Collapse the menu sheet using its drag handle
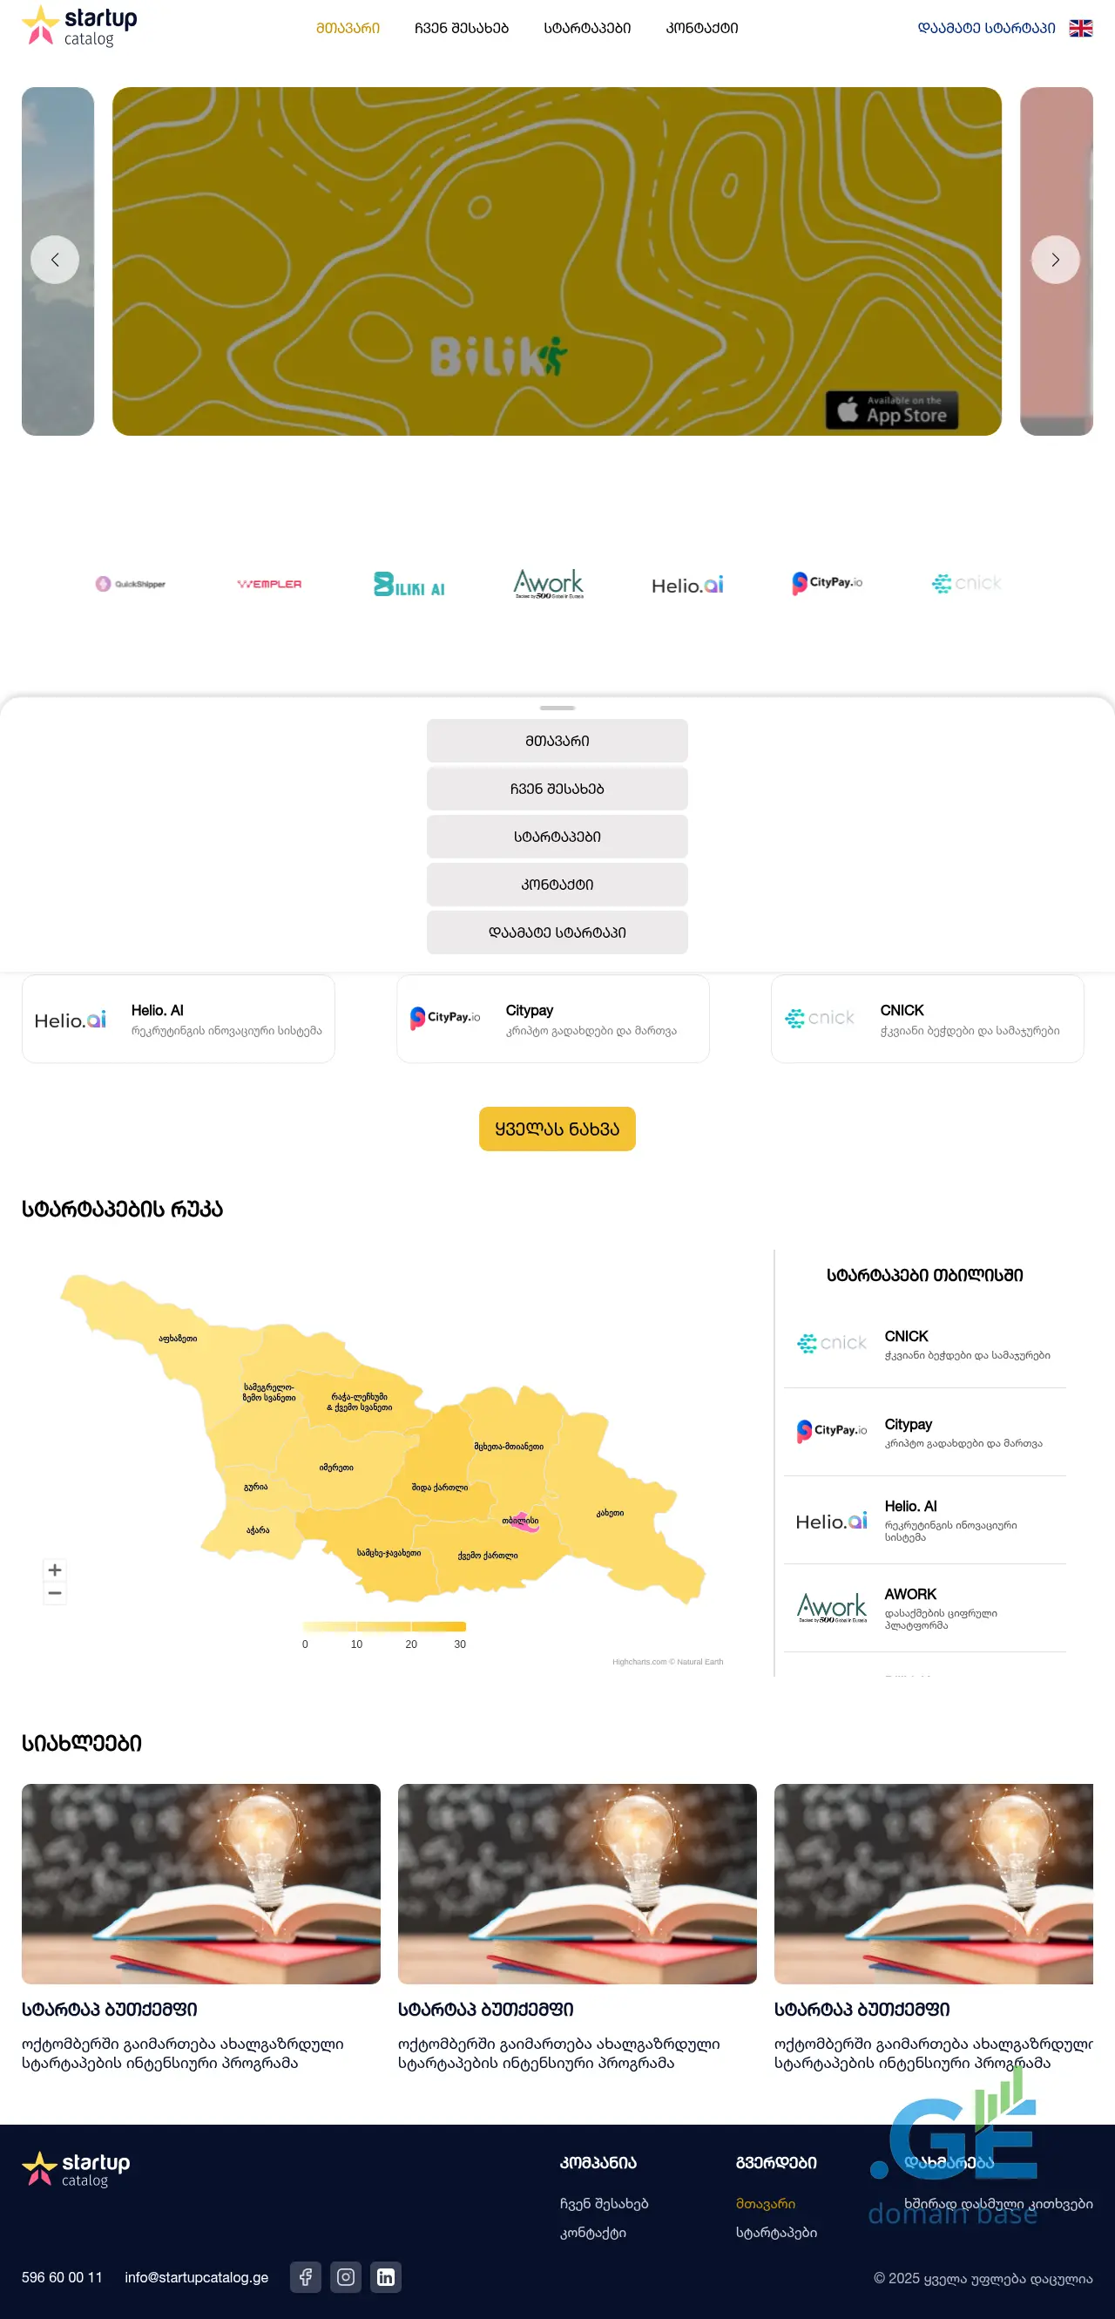1115x2319 pixels. [557, 708]
